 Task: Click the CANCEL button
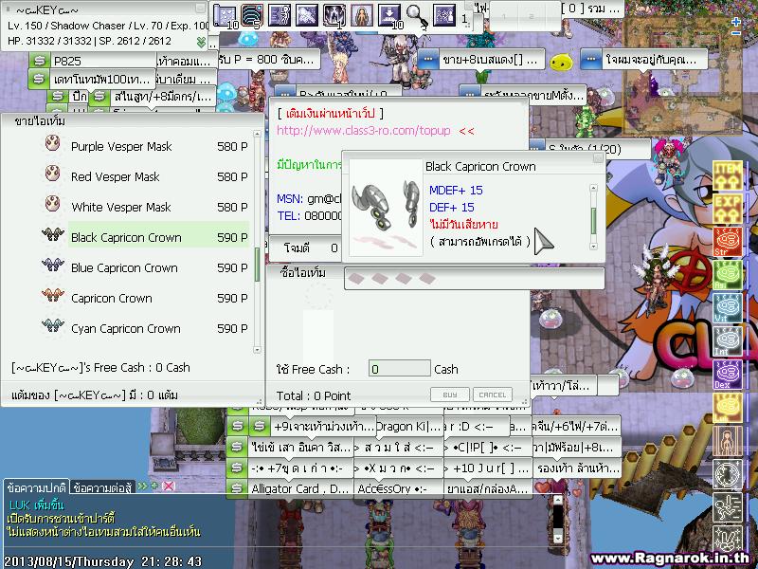pyautogui.click(x=492, y=395)
